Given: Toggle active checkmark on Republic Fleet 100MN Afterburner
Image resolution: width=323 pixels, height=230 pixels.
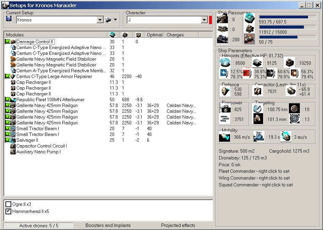Looking at the screenshot, I should point(7,99).
